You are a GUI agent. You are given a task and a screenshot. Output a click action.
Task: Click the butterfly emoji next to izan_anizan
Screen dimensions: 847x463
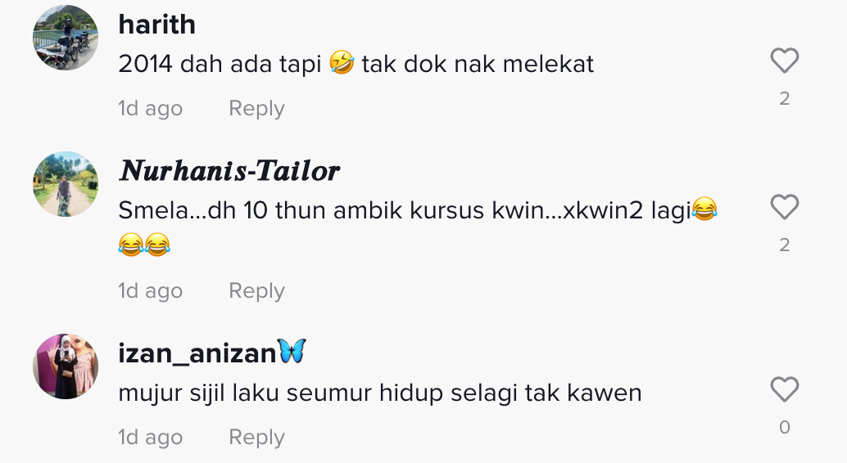(x=292, y=351)
